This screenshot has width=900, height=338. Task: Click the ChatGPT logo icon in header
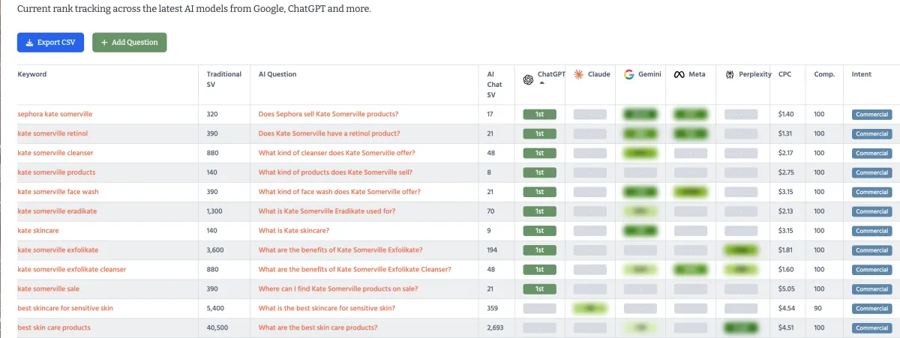pyautogui.click(x=528, y=80)
